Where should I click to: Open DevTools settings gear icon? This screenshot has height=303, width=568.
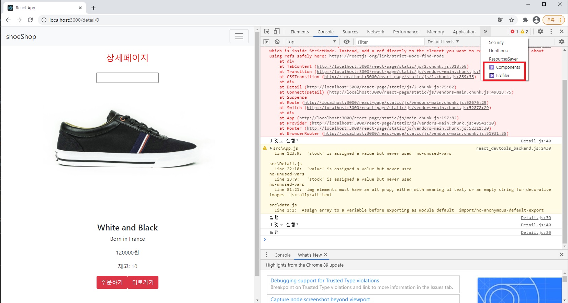pyautogui.click(x=541, y=31)
